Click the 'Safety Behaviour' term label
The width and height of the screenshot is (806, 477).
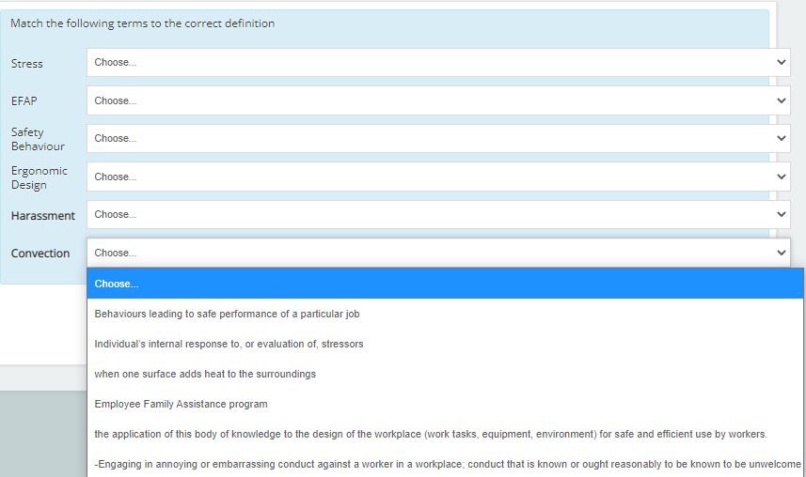tap(38, 139)
